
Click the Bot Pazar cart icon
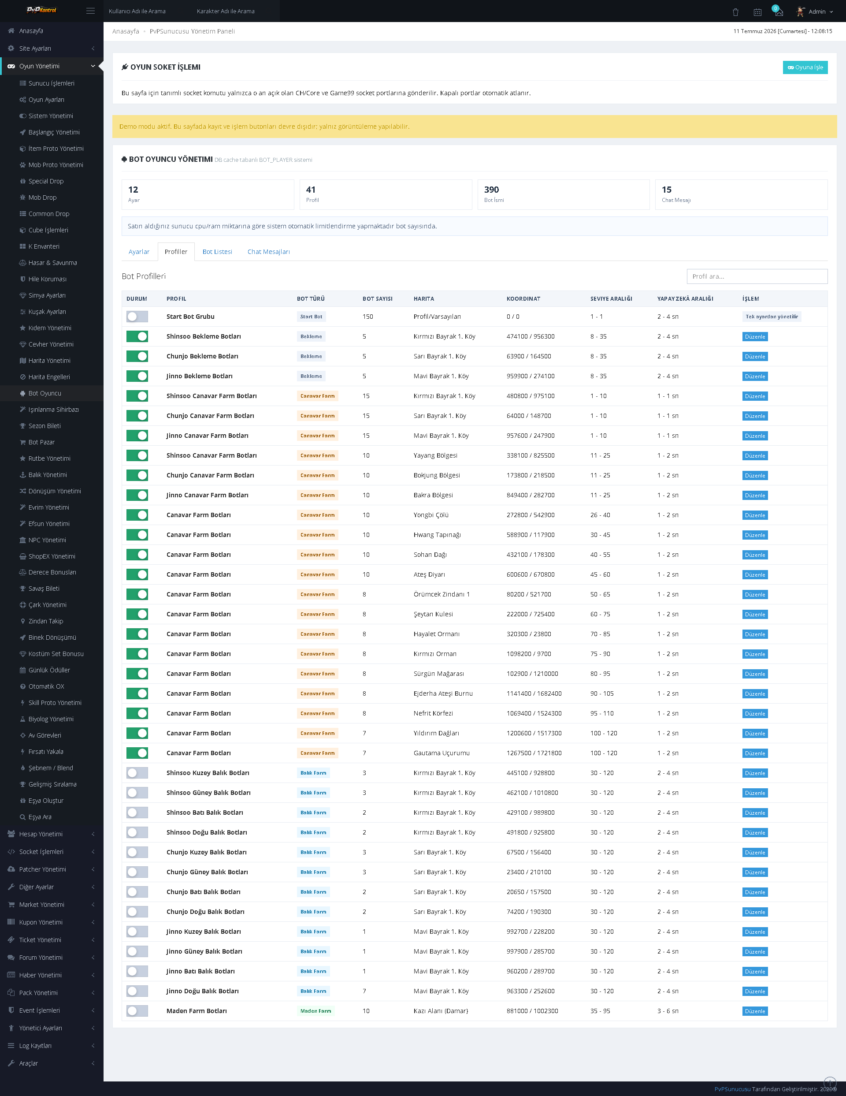pos(22,442)
